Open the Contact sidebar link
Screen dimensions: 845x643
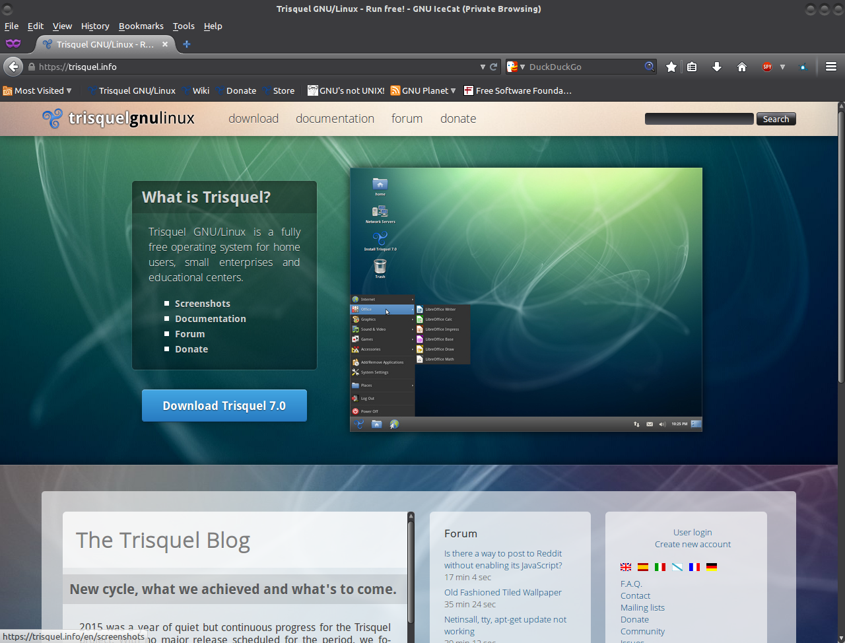tap(635, 595)
